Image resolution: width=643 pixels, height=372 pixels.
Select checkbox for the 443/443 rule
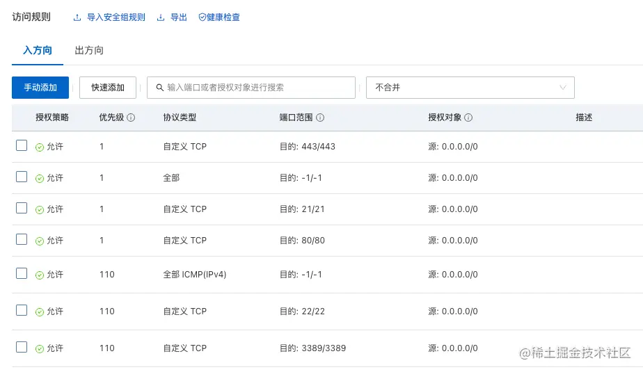tap(22, 146)
